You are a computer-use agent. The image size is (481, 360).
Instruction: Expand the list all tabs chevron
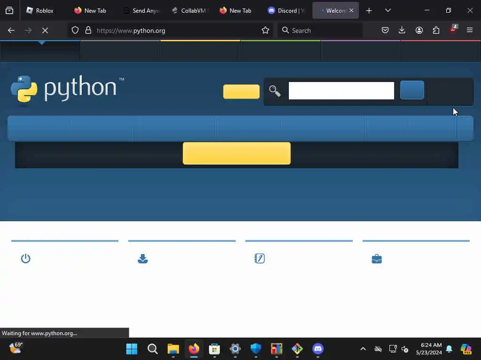click(x=388, y=10)
